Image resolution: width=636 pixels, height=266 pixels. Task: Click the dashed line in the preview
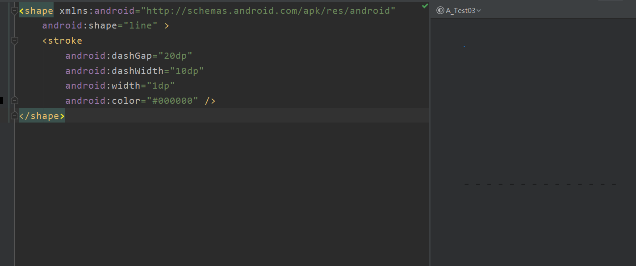coord(540,184)
